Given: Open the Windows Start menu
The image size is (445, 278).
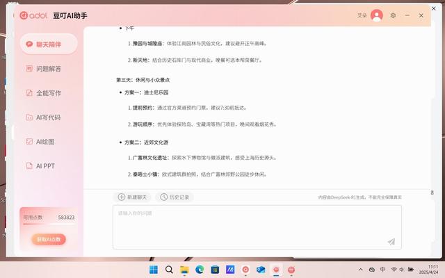Looking at the screenshot, I should (x=154, y=270).
